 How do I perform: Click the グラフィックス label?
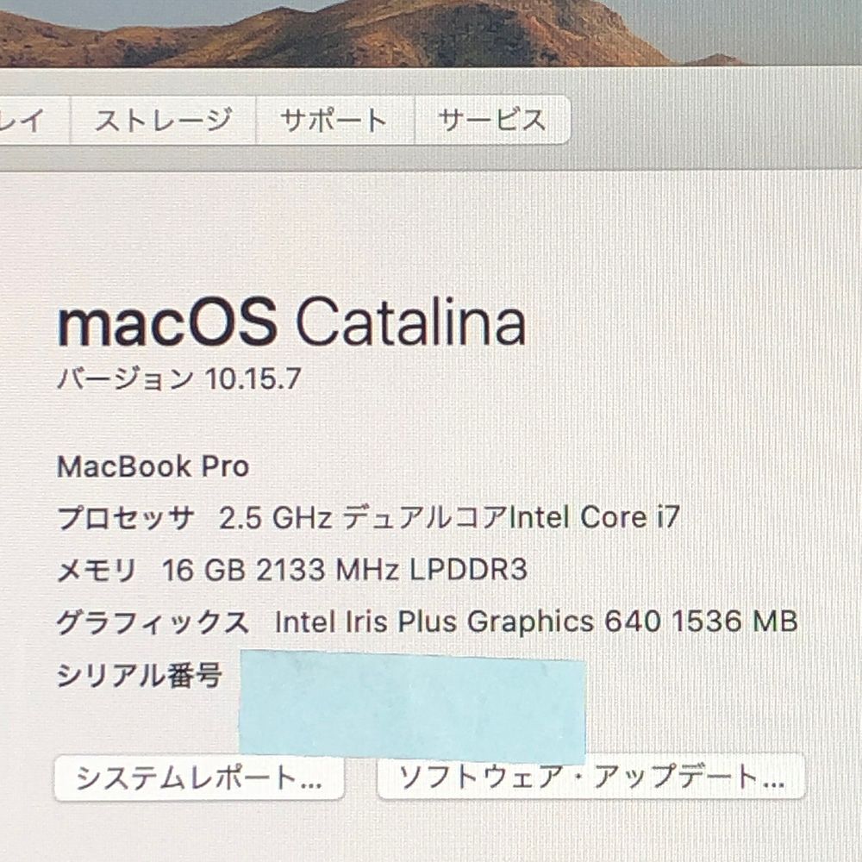(153, 622)
